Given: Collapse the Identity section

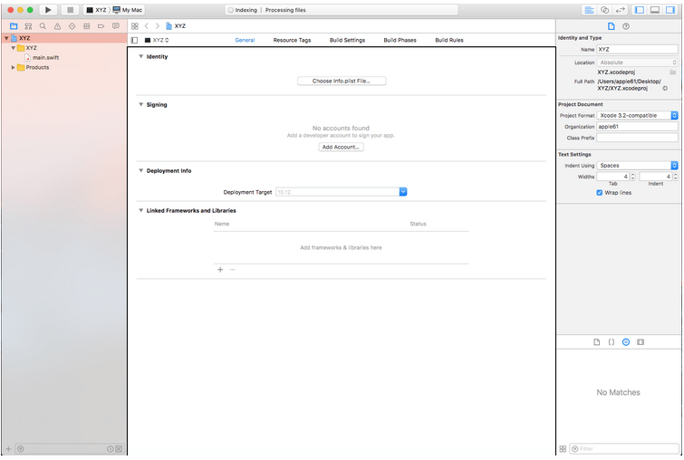Looking at the screenshot, I should pos(141,56).
